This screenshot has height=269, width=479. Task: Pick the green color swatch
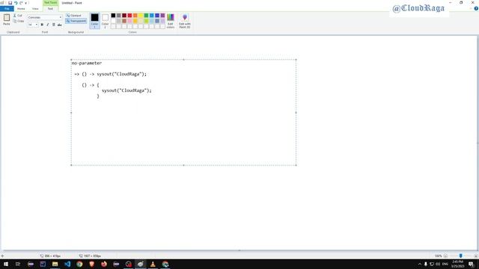pyautogui.click(x=146, y=15)
